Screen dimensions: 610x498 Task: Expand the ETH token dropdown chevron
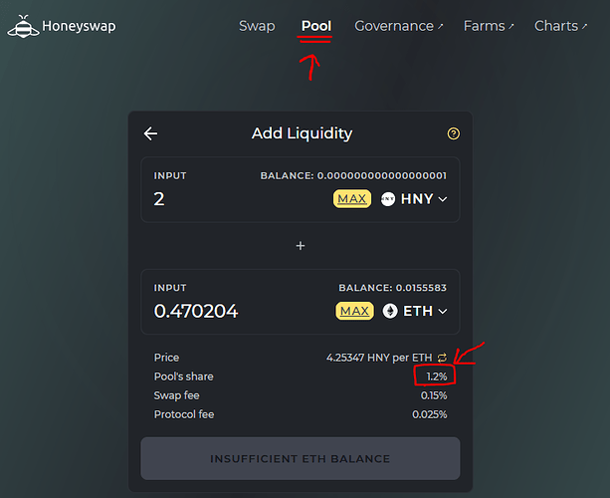[443, 311]
